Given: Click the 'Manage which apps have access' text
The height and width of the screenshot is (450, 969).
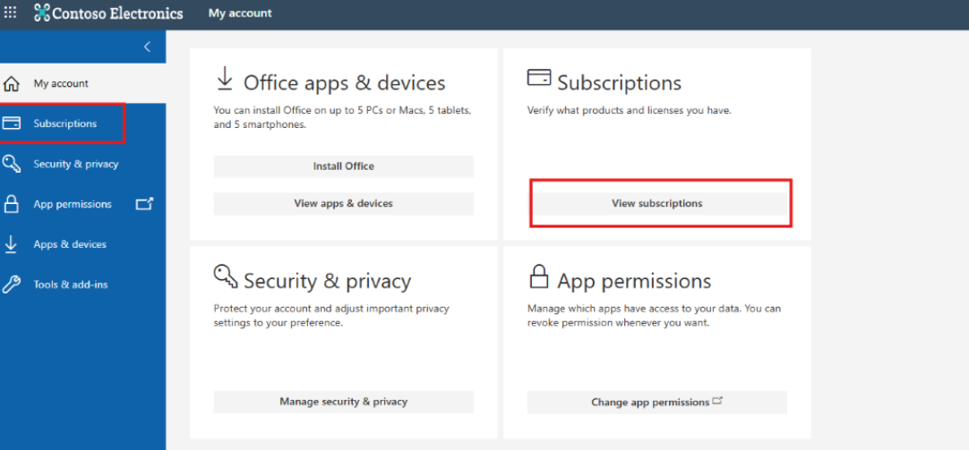Looking at the screenshot, I should pos(654,316).
